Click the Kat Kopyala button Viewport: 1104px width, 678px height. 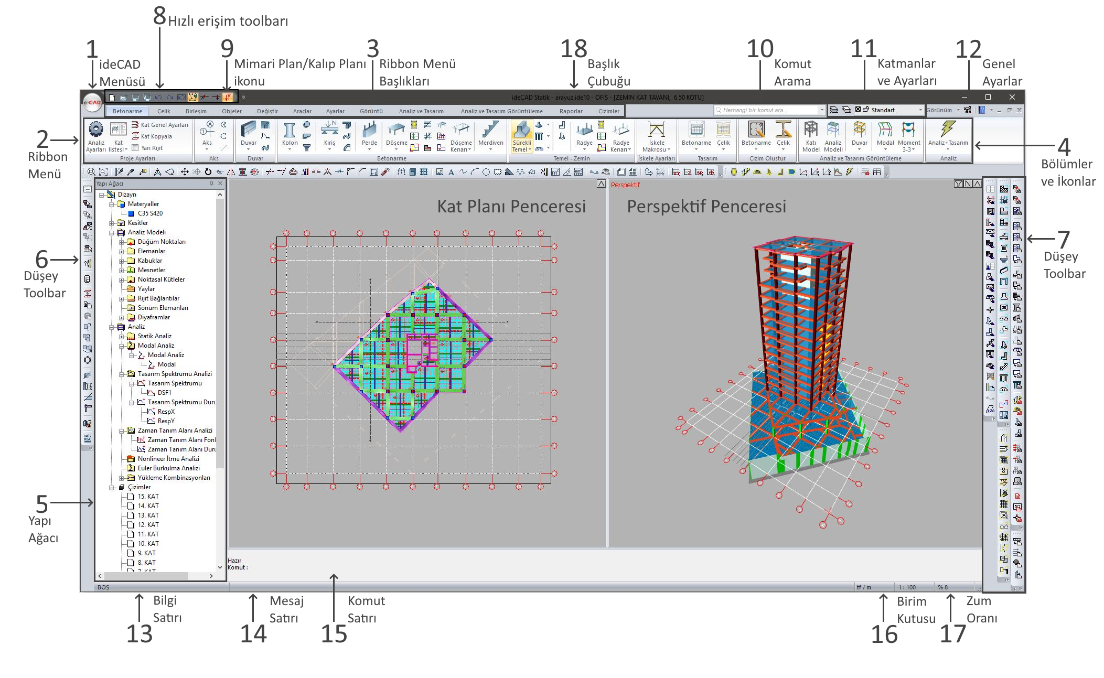pos(152,136)
